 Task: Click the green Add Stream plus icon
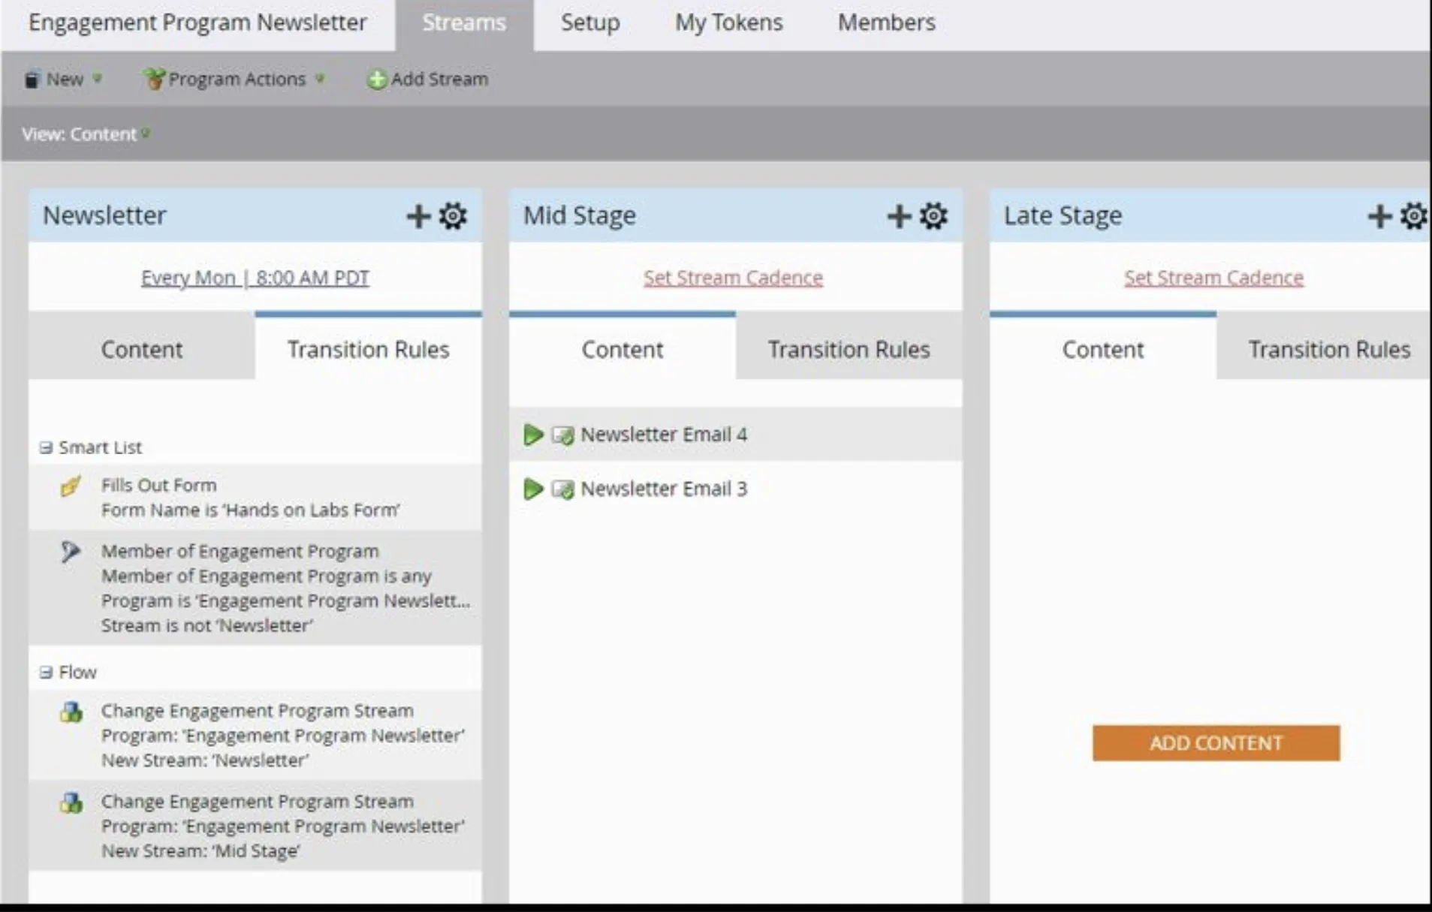coord(376,80)
